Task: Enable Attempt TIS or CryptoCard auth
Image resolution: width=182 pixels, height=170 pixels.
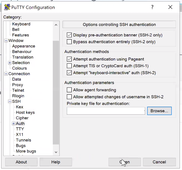Action: click(69, 66)
